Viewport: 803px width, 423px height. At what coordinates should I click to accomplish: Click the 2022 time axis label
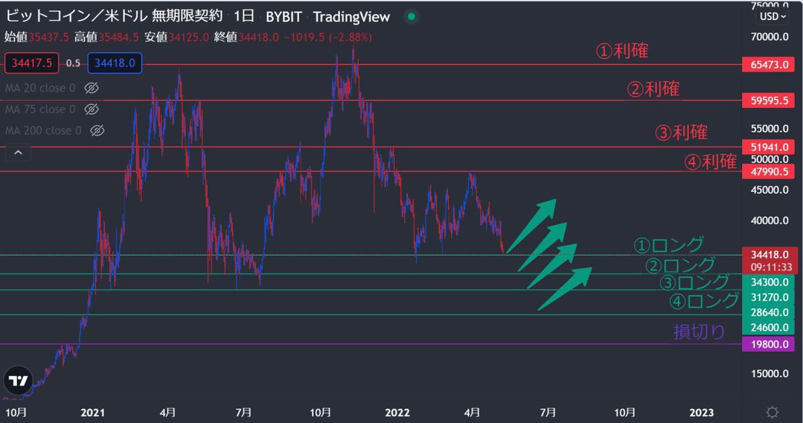coord(397,412)
